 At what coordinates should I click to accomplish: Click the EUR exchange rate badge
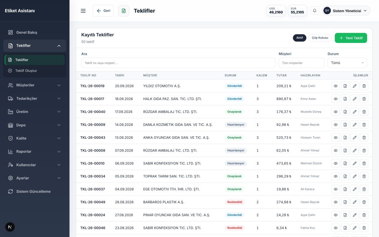[297, 11]
